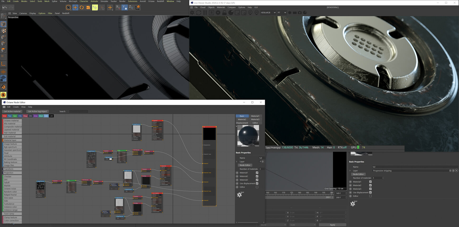Click the coordinate system cube icon

[x=138, y=7]
